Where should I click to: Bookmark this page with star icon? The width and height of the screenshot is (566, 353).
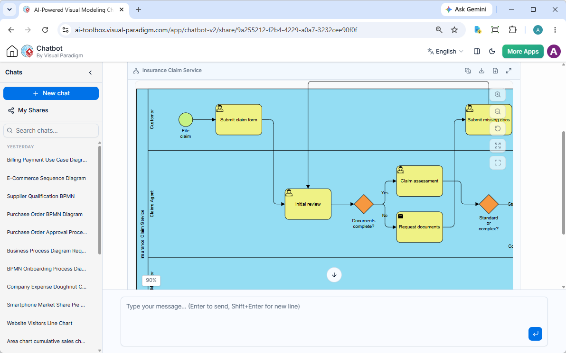pos(454,30)
